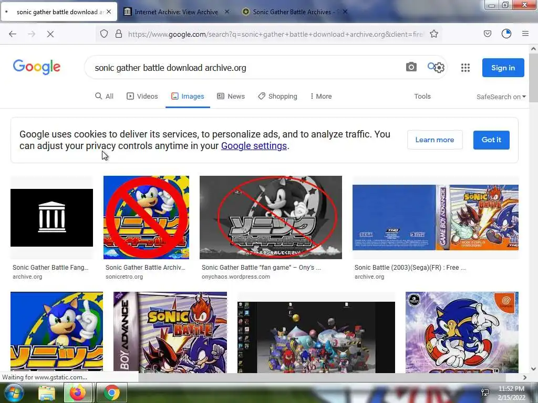This screenshot has height=403, width=538.
Task: Open the Sonic Adventure Dreamcast cover image
Action: [x=462, y=332]
